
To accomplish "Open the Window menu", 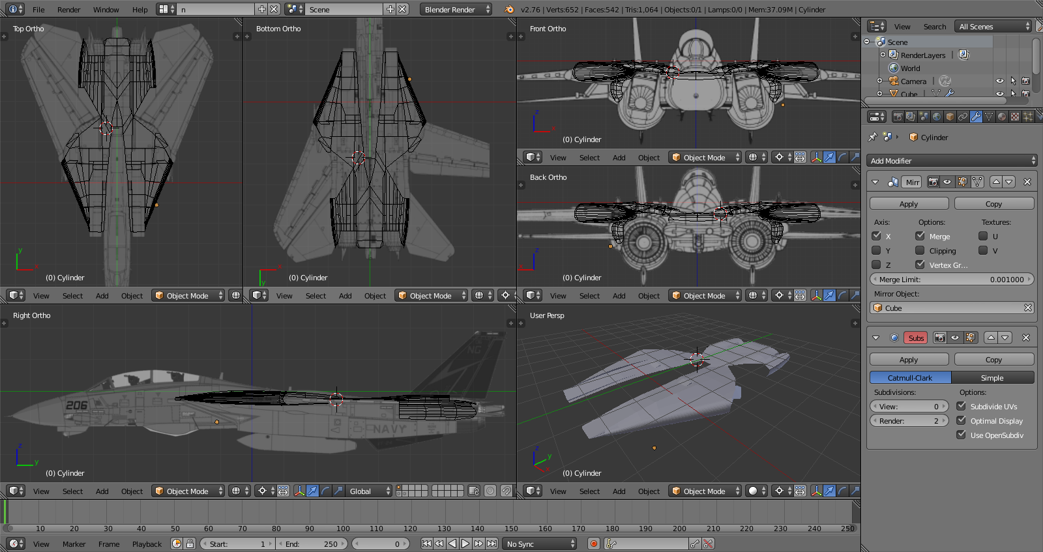I will coord(106,10).
